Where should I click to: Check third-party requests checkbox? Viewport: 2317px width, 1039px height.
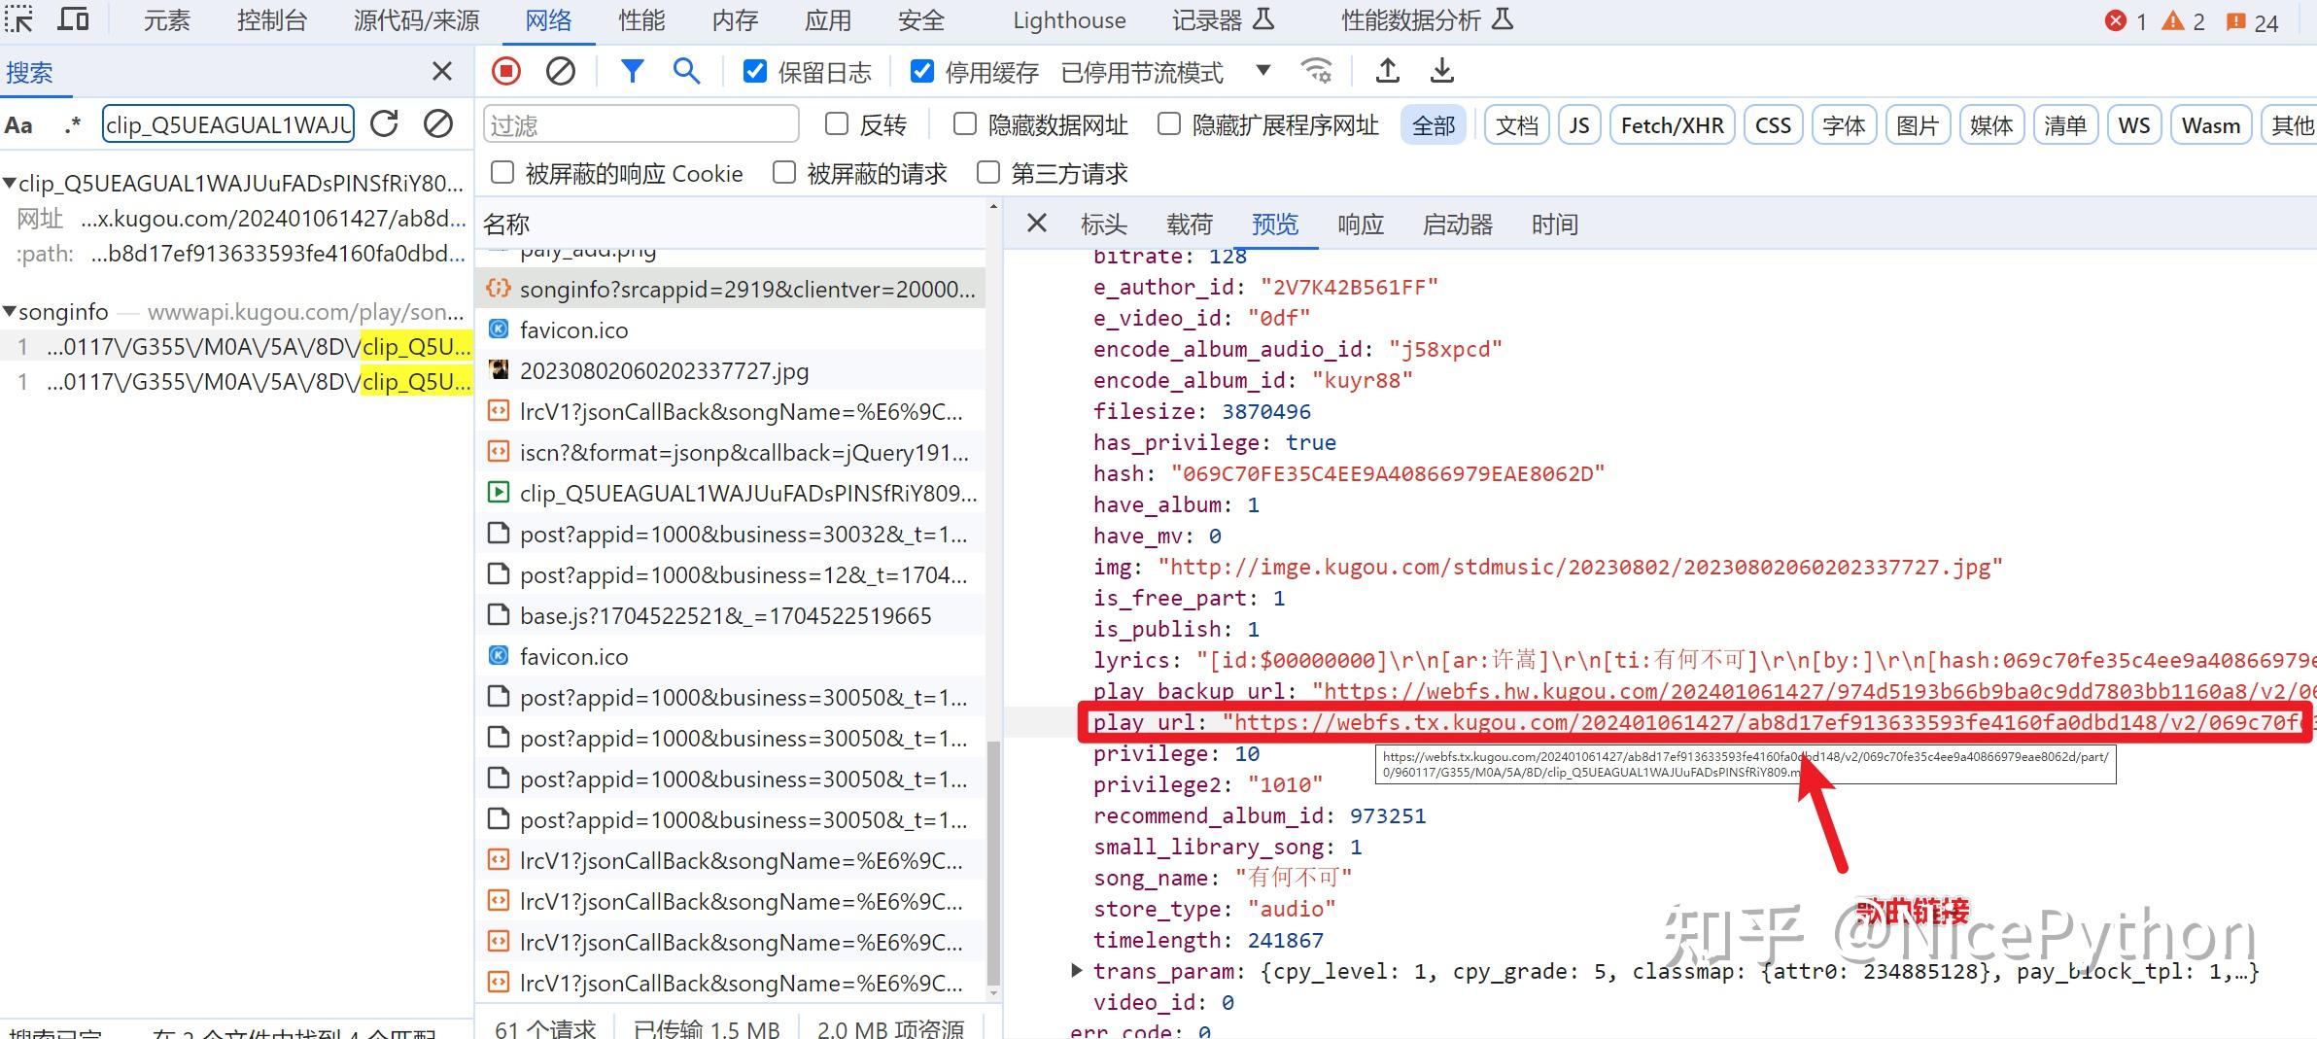point(988,172)
